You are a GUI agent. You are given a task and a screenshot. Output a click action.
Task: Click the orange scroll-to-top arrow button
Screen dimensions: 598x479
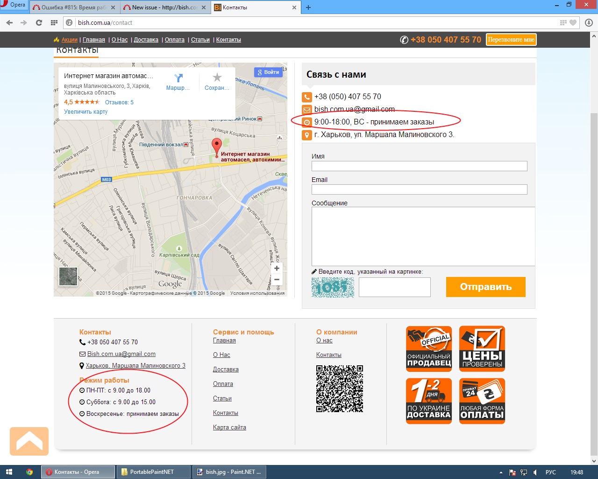pos(29,441)
